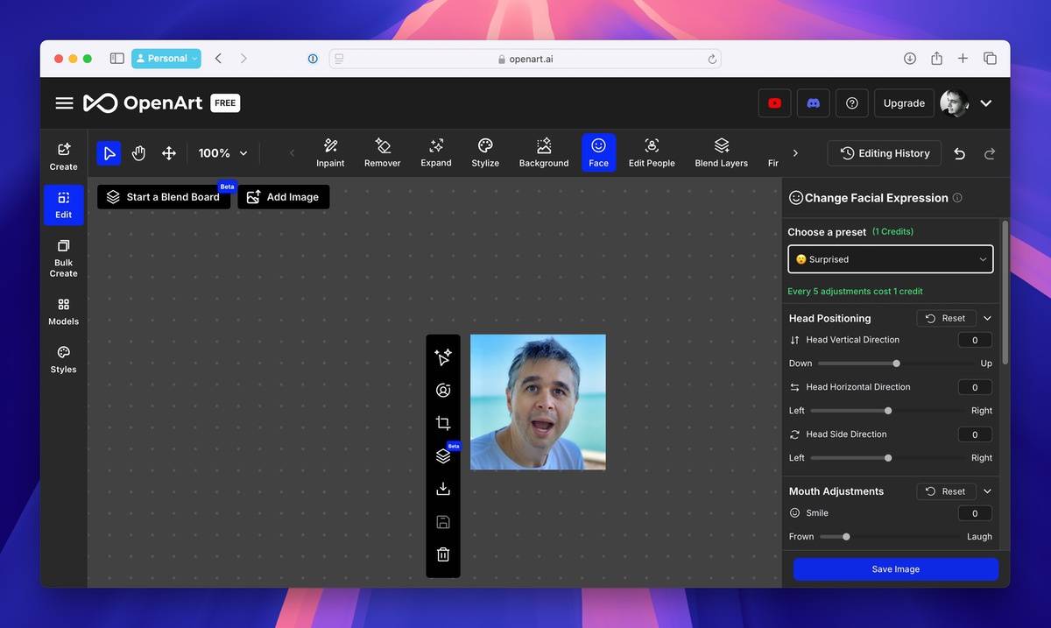Click the Smile value field
Viewport: 1051px width, 628px height.
975,513
